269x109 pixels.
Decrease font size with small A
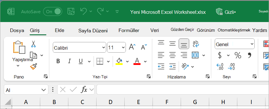pyautogui.click(x=144, y=47)
